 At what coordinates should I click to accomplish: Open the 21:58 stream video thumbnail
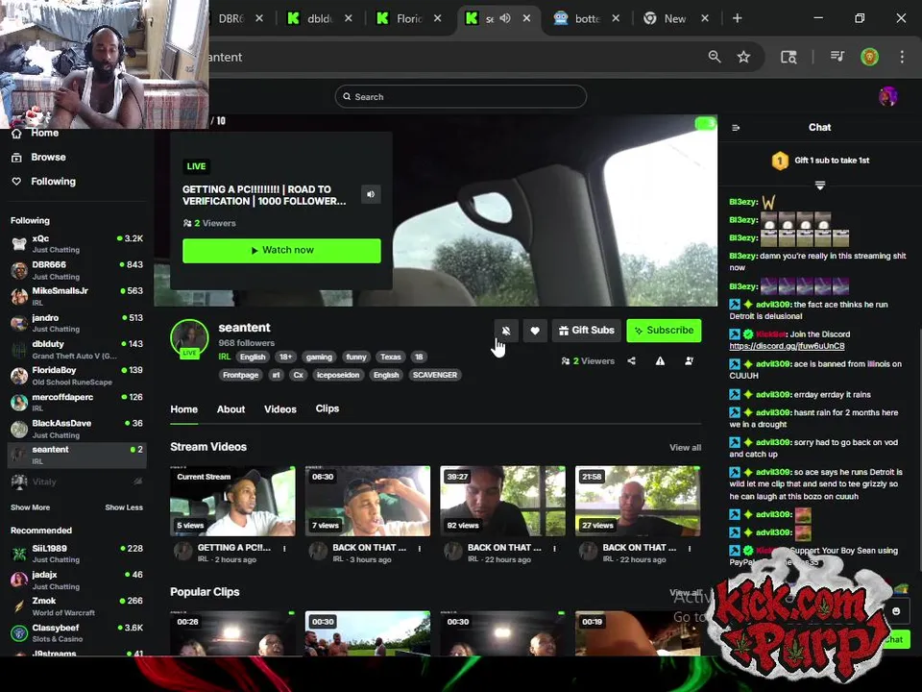click(638, 502)
